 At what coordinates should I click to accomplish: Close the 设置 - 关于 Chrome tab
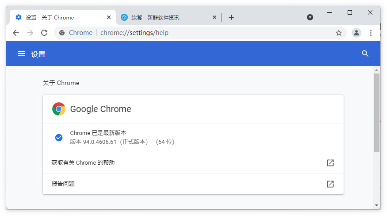[x=109, y=17]
